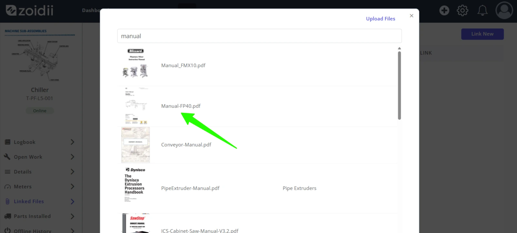
Task: Open the Parts Installed sidebar item
Action: (40, 216)
